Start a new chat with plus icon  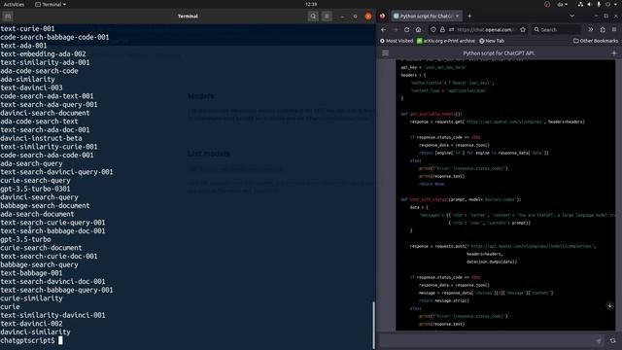pos(614,53)
